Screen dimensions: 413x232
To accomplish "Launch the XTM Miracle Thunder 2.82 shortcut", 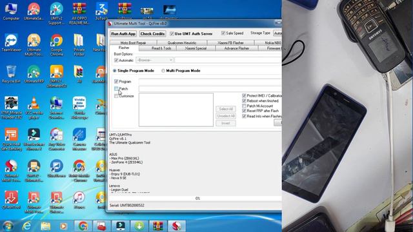I will 11,108.
